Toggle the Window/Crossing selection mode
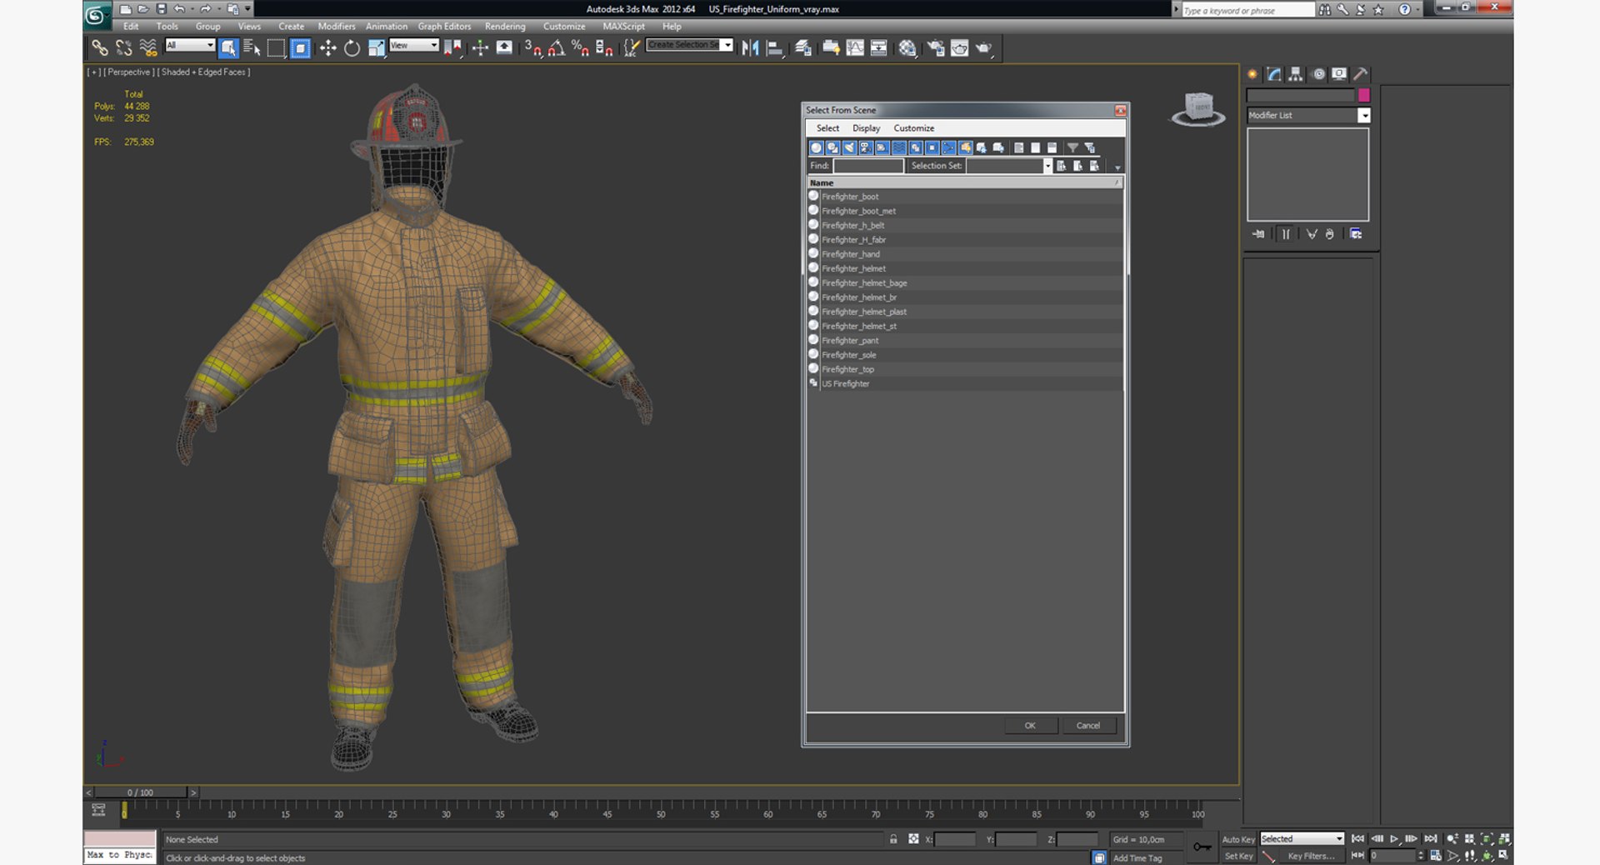Viewport: 1600px width, 865px height. coord(301,48)
